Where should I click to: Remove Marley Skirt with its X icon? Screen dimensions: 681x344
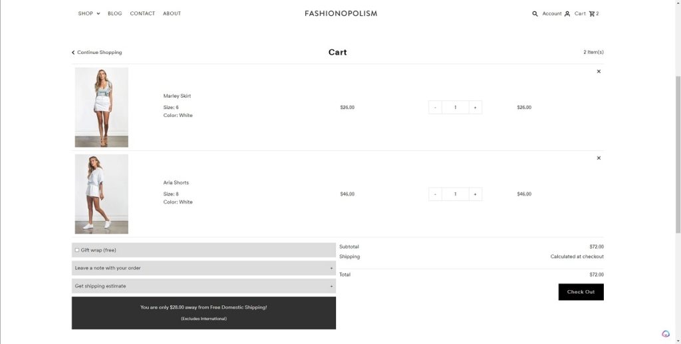coord(599,71)
